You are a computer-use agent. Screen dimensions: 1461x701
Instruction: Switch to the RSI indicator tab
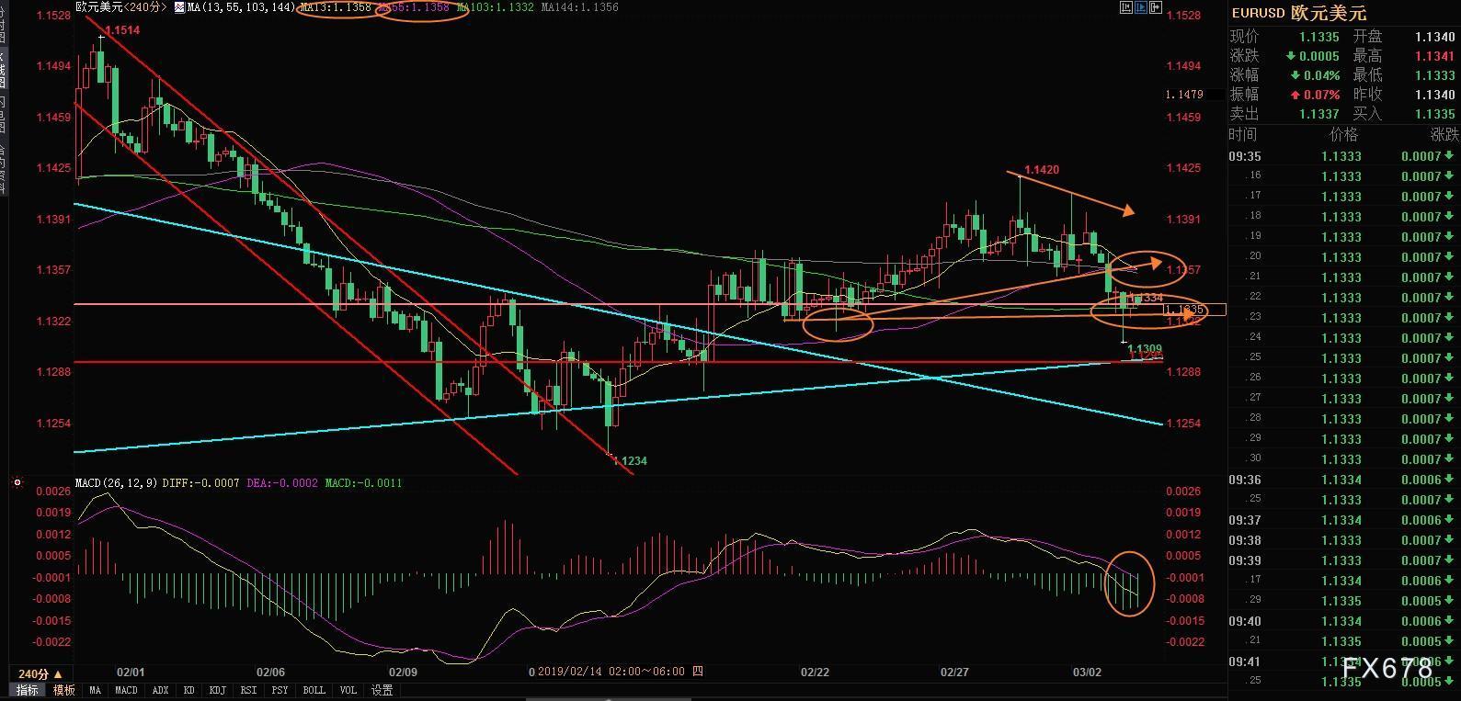[248, 690]
